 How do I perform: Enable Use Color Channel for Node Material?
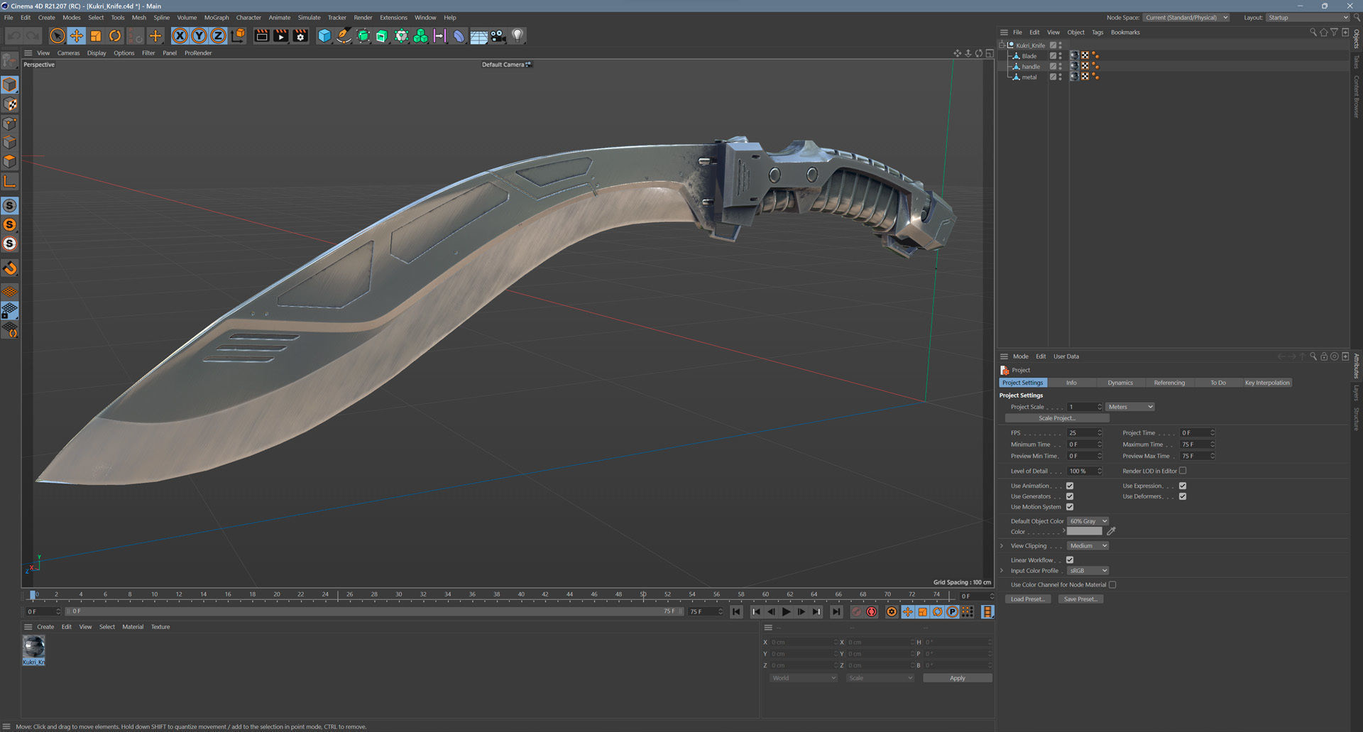(x=1112, y=584)
